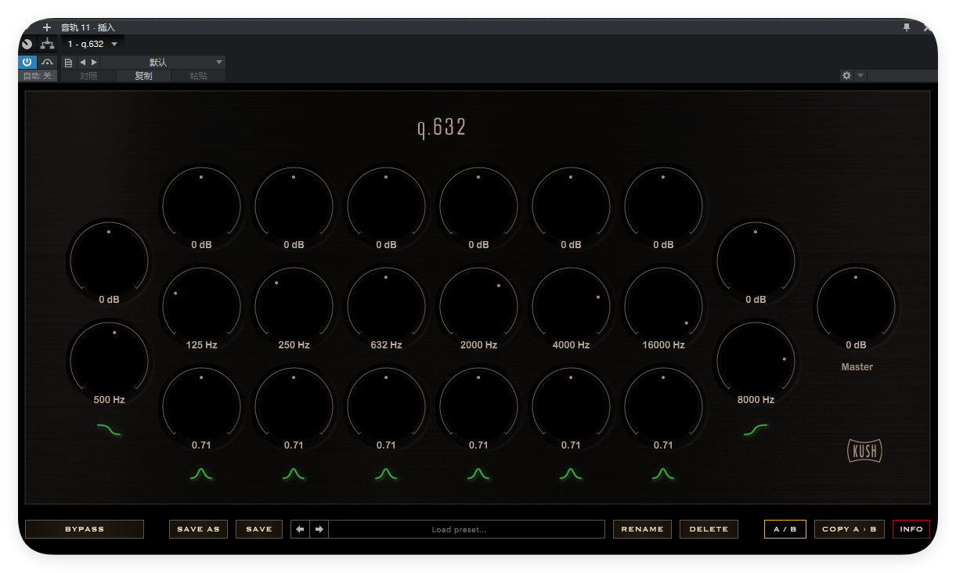This screenshot has width=956, height=573.
Task: Click the KUSH logo badge
Action: tap(864, 451)
